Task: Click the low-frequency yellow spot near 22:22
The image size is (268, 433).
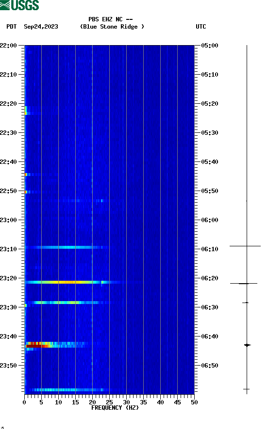Action: (26, 111)
